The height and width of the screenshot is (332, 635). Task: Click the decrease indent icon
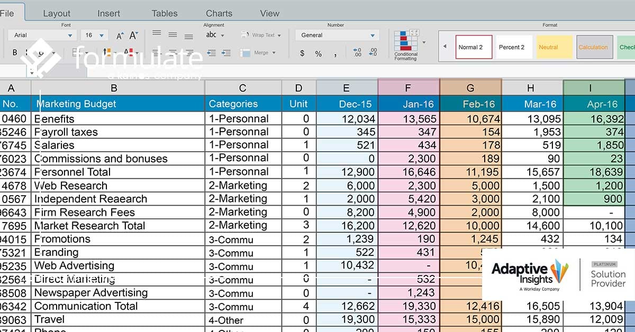212,53
